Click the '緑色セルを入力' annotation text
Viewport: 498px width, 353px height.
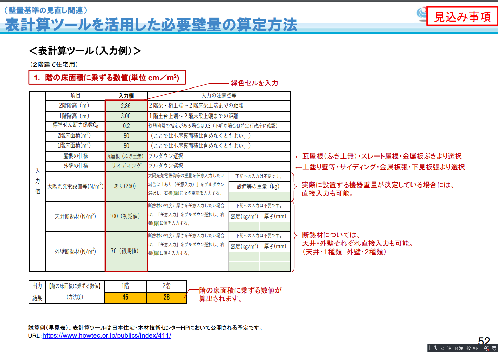(254, 83)
